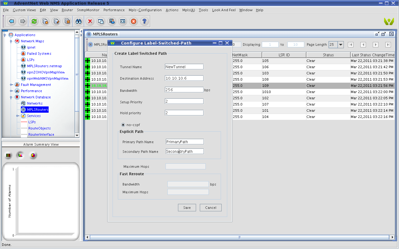399x249 pixels.
Task: Open vpnZOHOVpnMapView in the tree
Action: click(x=46, y=72)
